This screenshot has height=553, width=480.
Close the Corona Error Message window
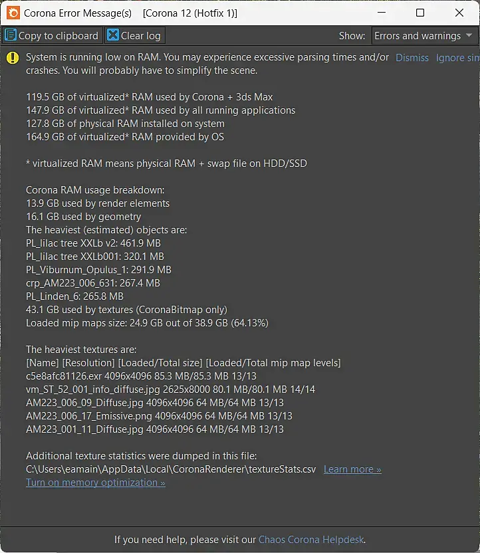tap(459, 13)
